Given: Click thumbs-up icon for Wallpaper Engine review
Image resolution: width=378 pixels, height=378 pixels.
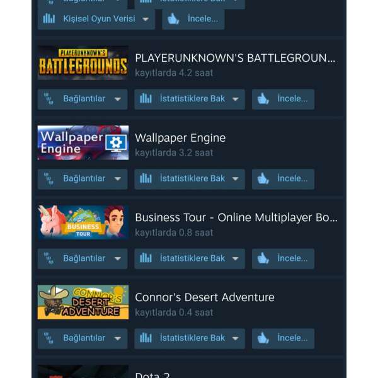Looking at the screenshot, I should coord(263,179).
